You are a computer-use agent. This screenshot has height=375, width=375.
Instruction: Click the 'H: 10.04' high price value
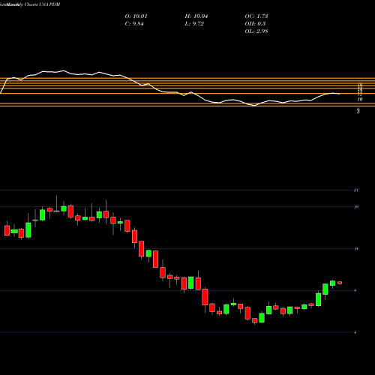coord(196,16)
